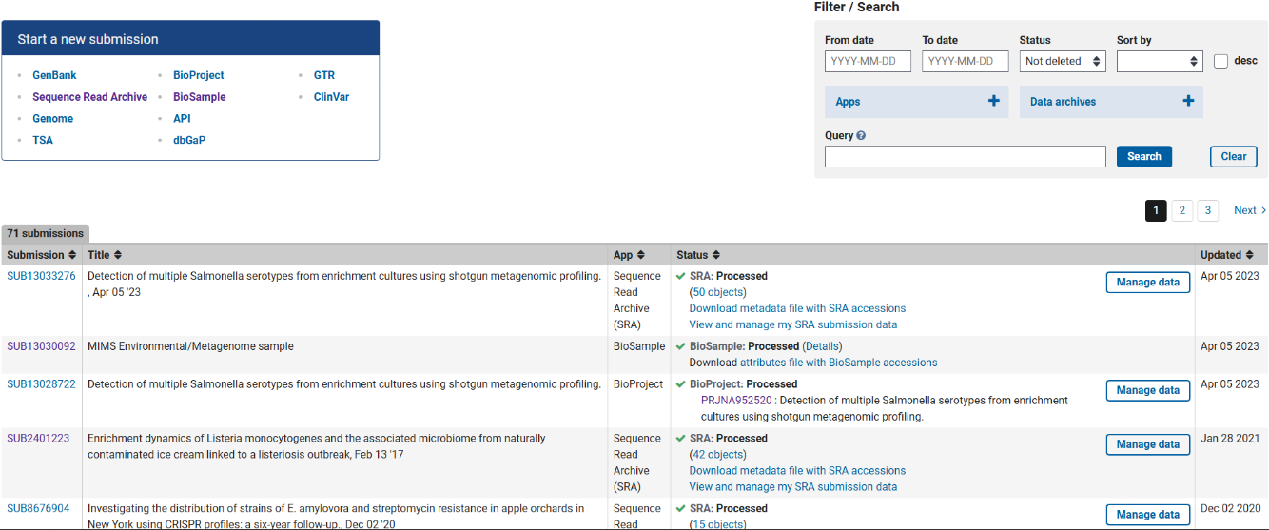
Task: Sort table by App column arrows
Action: 641,255
